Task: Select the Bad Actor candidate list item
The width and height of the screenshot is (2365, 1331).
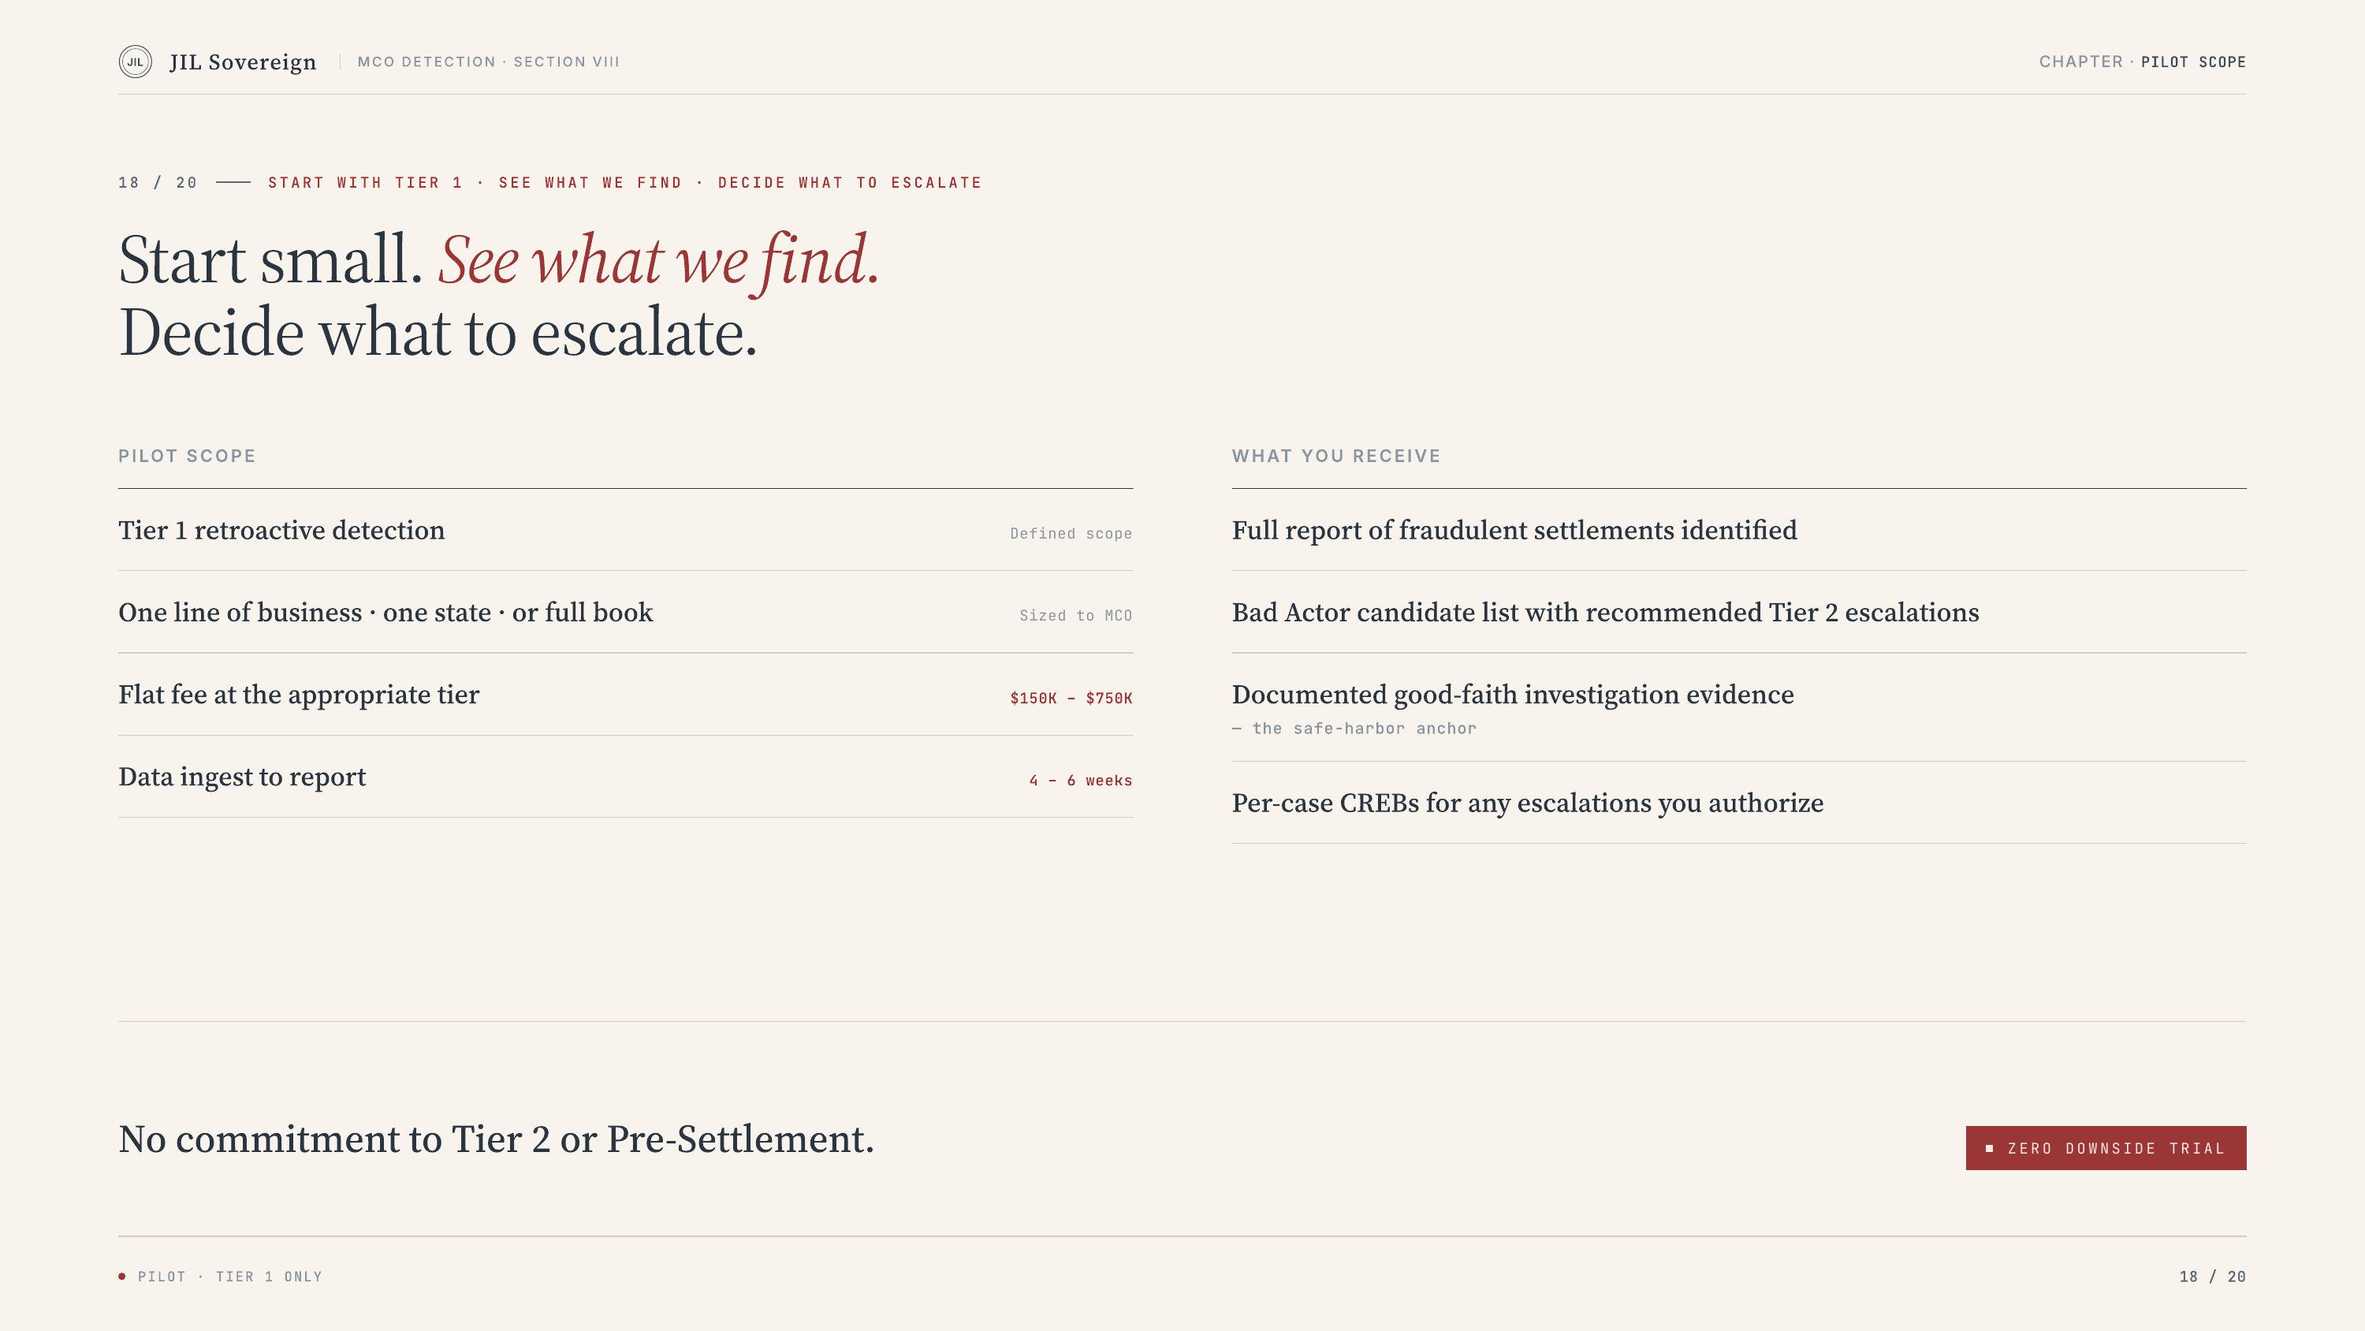Action: coord(1605,613)
